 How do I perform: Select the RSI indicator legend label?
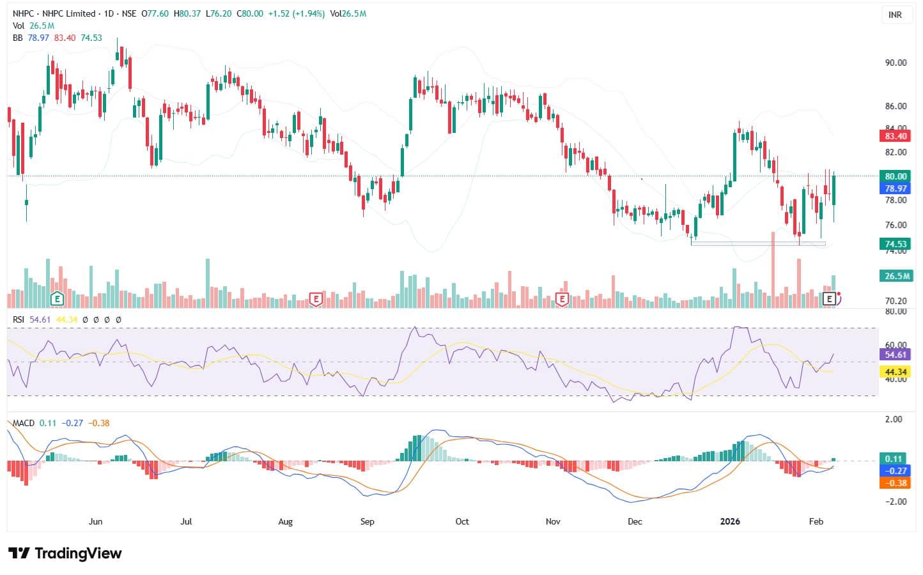point(19,319)
